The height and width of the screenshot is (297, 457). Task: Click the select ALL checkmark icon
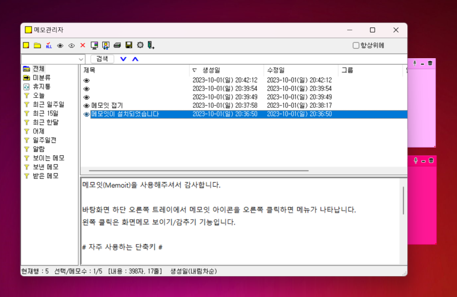(49, 45)
